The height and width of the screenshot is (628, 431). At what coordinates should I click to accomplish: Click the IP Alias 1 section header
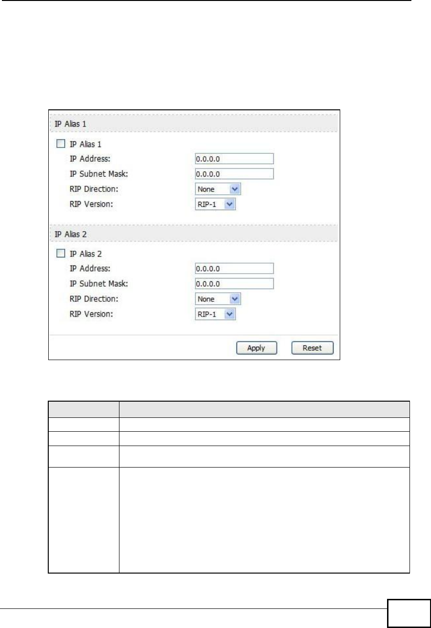click(194, 124)
